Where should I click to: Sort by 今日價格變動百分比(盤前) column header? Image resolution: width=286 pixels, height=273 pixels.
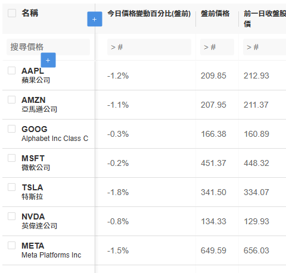149,14
